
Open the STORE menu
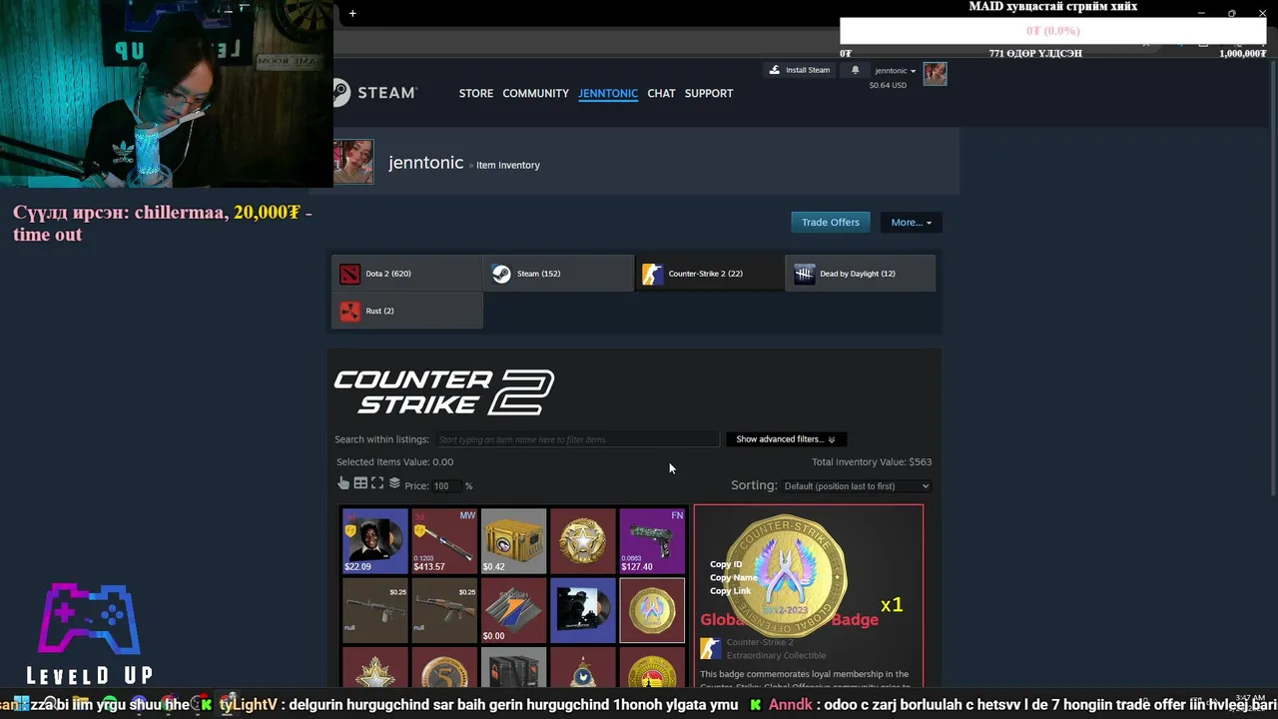(x=476, y=93)
